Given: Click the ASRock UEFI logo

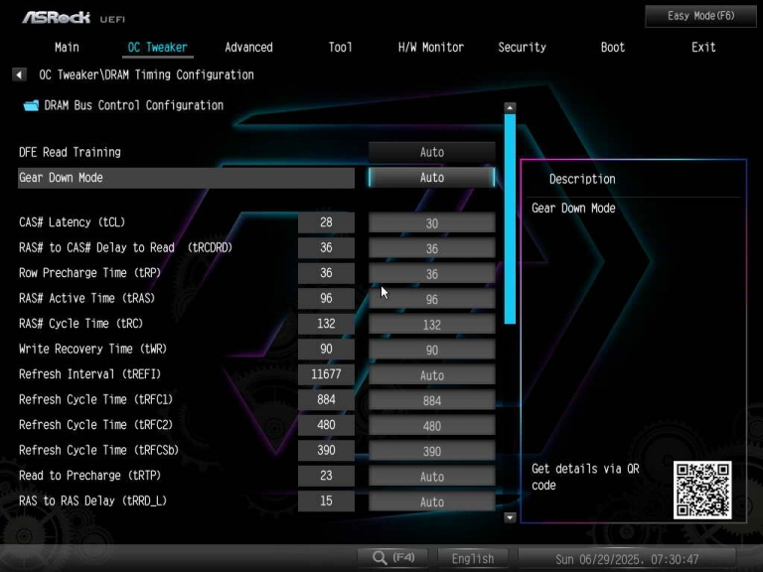Looking at the screenshot, I should (74, 18).
